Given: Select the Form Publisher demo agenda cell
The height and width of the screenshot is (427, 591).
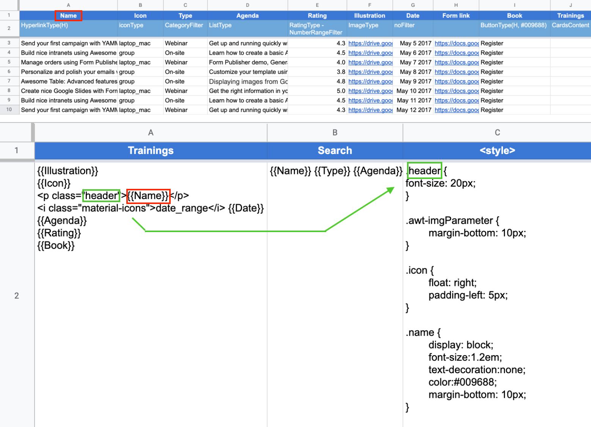Looking at the screenshot, I should (x=248, y=62).
